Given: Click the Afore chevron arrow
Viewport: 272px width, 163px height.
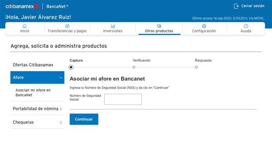Looking at the screenshot, I should click(x=61, y=77).
